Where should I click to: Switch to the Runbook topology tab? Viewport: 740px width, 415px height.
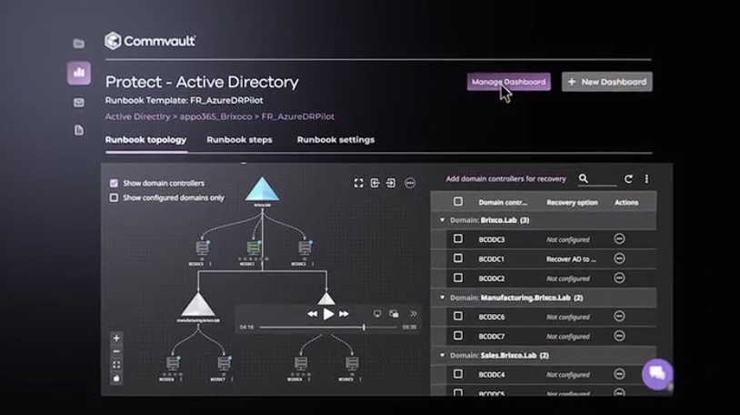145,140
